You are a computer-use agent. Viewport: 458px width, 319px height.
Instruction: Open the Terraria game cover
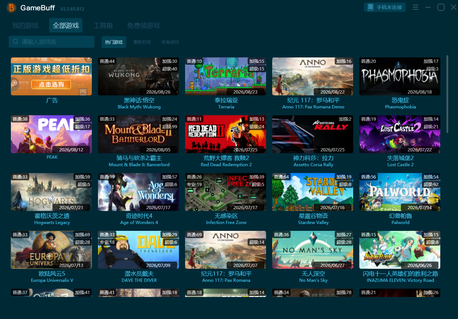click(x=226, y=76)
